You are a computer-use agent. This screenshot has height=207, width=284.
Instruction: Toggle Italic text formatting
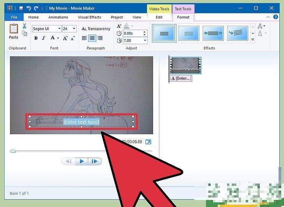point(44,38)
